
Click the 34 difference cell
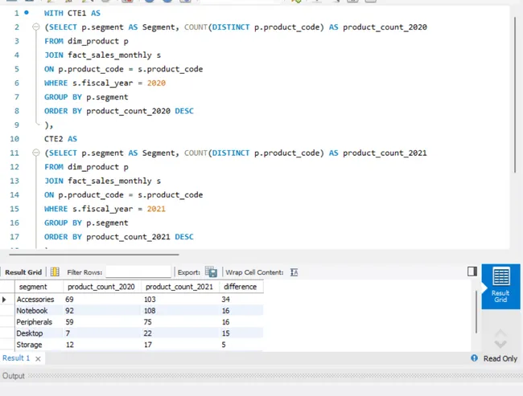241,300
